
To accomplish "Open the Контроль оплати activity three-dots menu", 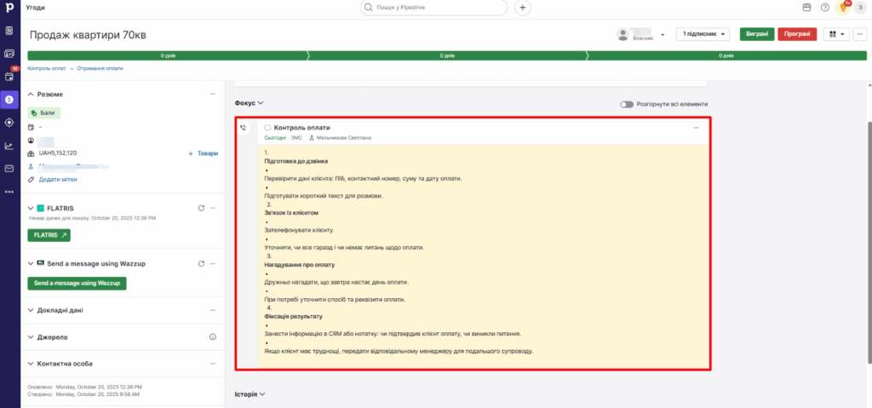I will click(x=696, y=128).
